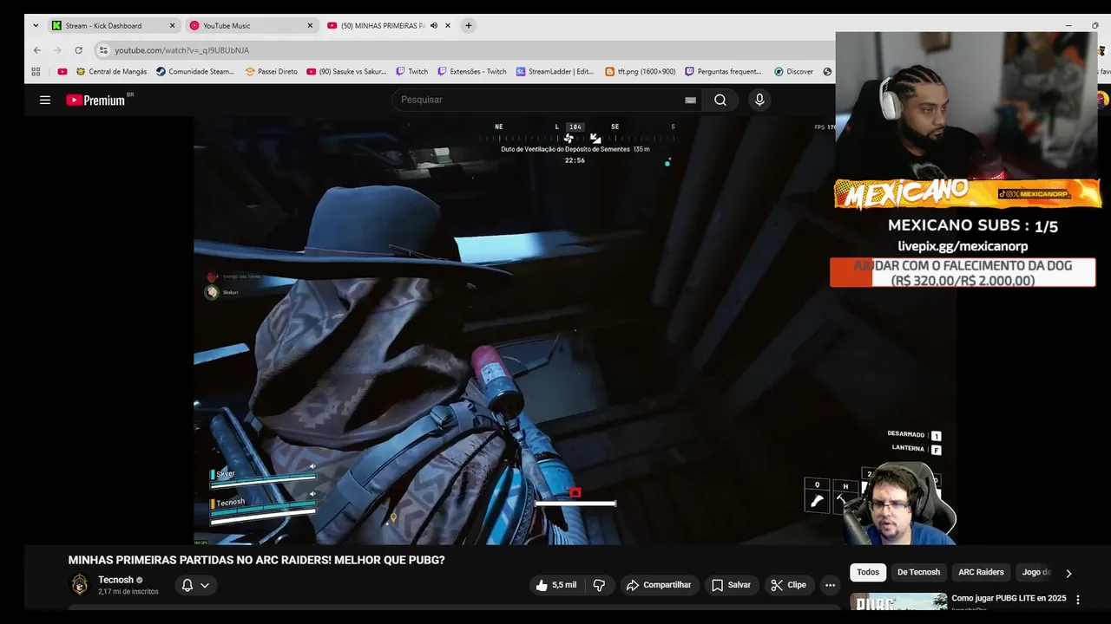
Task: Open the Perguntas frequentes bookmark
Action: 723,72
